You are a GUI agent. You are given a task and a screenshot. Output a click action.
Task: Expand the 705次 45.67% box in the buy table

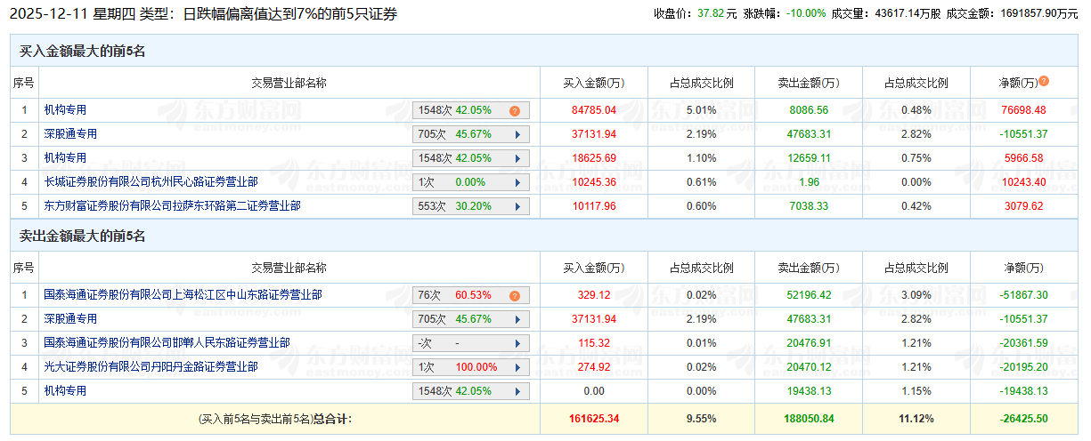(x=516, y=134)
